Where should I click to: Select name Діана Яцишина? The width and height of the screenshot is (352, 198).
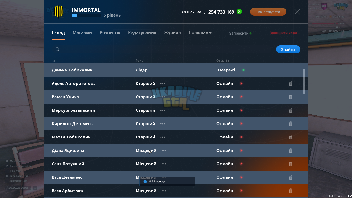tap(68, 151)
